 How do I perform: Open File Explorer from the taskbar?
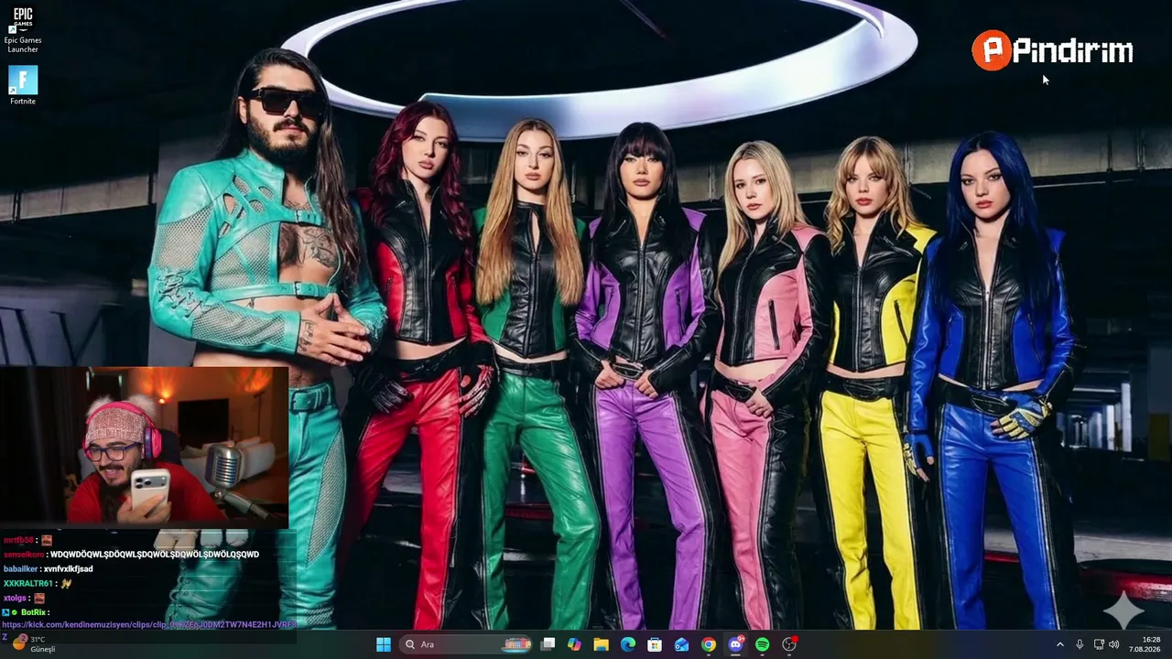tap(601, 644)
